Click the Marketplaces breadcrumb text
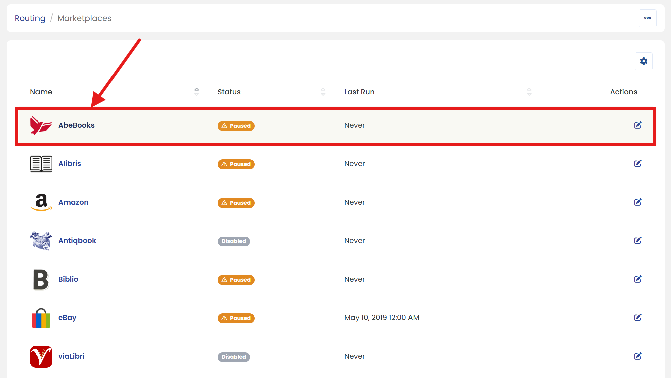This screenshot has height=378, width=671. click(84, 18)
